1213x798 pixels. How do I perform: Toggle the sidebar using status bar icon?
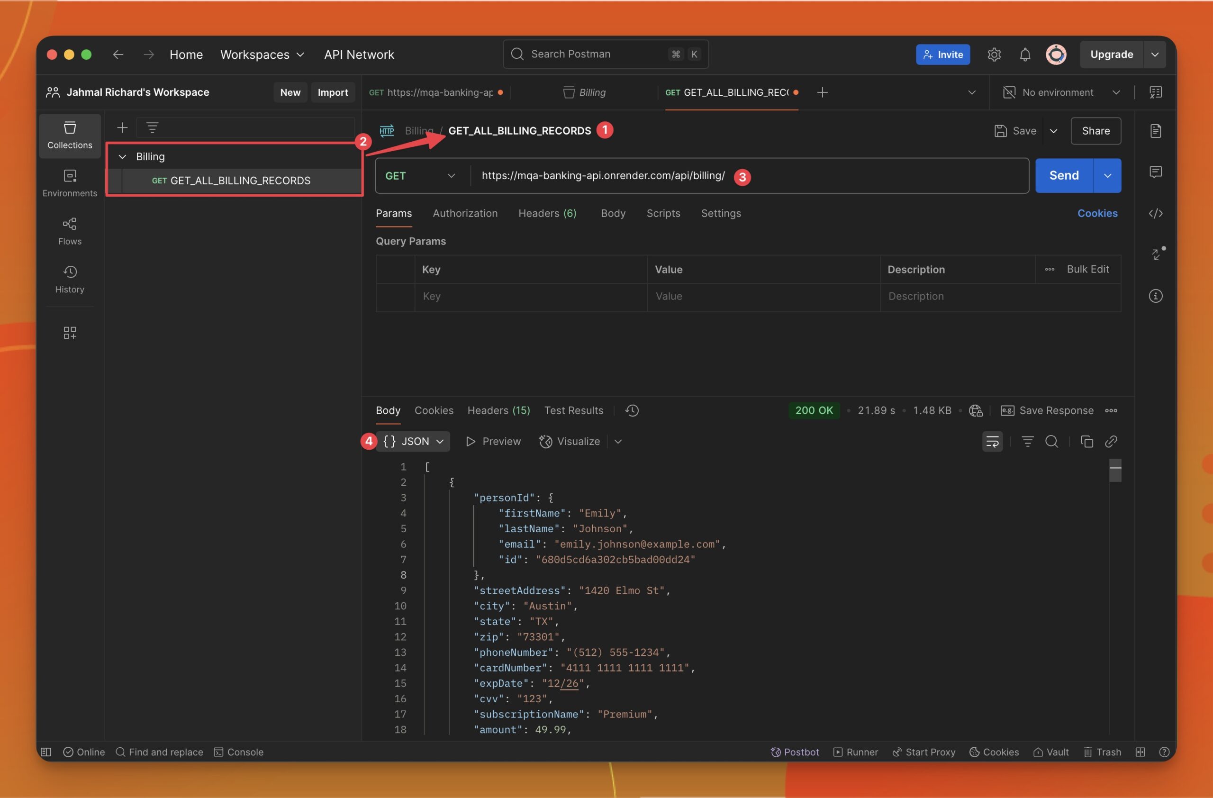tap(46, 752)
